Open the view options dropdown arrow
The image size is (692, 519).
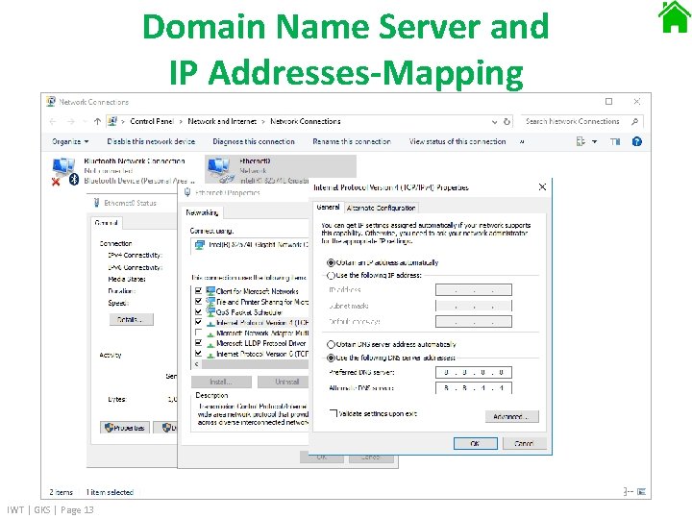click(x=595, y=141)
